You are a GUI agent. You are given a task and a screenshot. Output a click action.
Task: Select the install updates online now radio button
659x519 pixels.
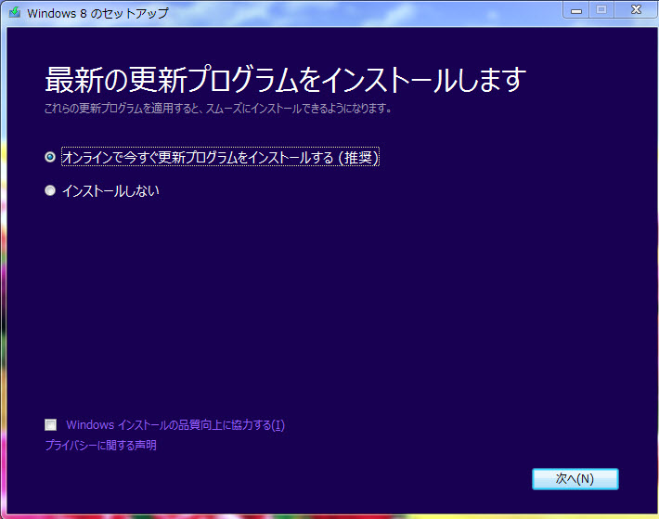click(x=50, y=157)
